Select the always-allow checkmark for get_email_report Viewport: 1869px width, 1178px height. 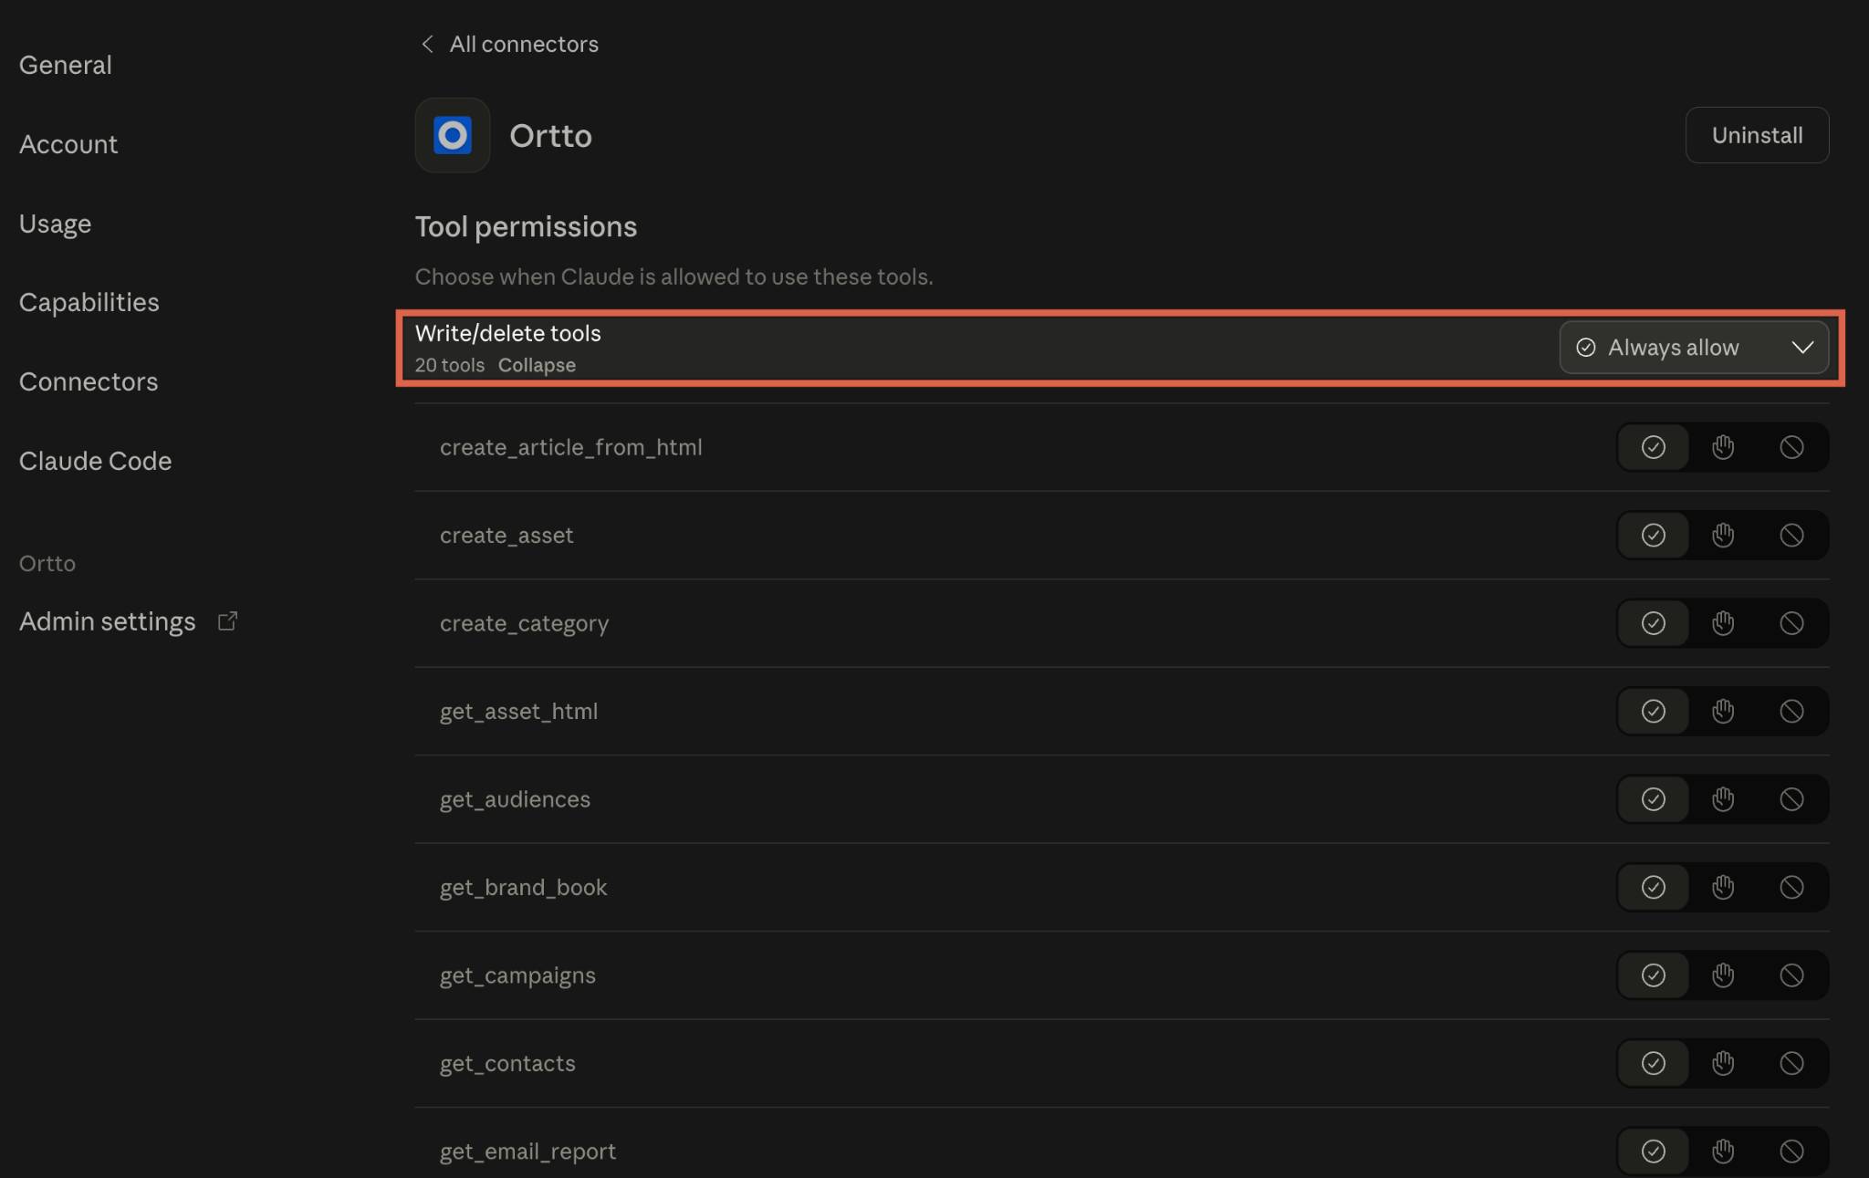tap(1653, 1152)
